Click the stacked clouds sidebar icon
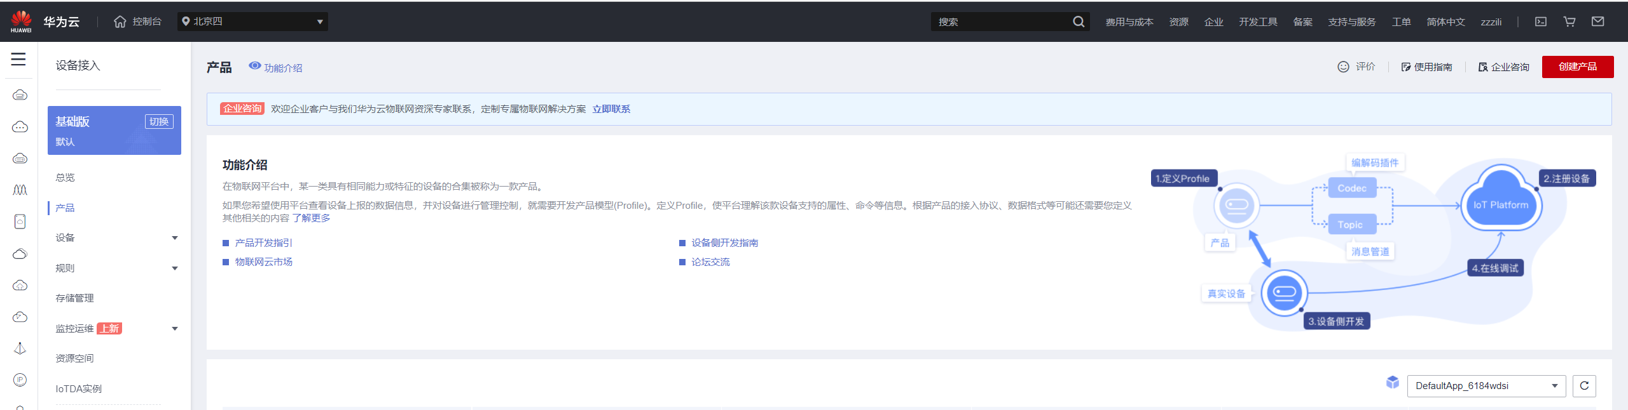This screenshot has width=1628, height=410. (20, 254)
